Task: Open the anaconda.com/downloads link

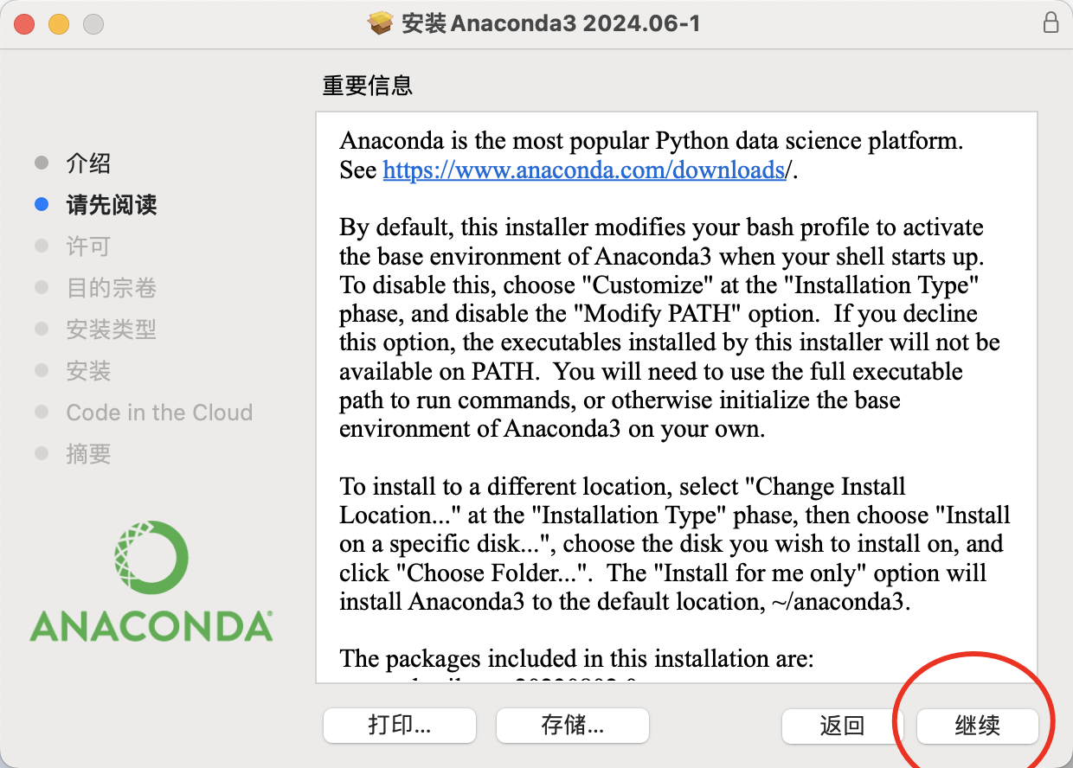Action: click(584, 170)
